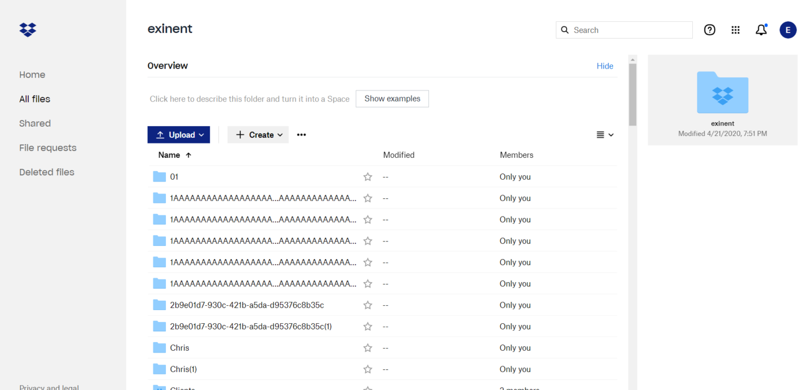807x390 pixels.
Task: Sort by the Name column header
Action: (169, 155)
